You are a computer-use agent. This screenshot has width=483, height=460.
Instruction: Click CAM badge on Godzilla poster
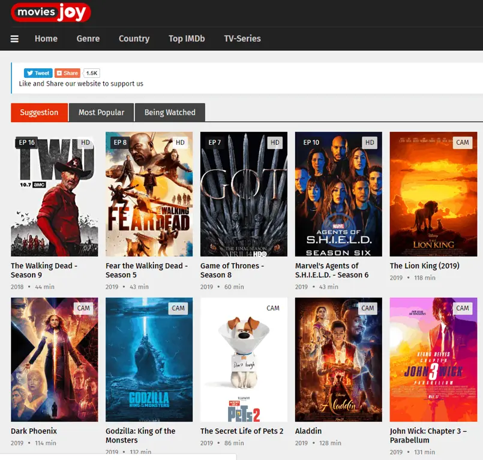click(178, 308)
